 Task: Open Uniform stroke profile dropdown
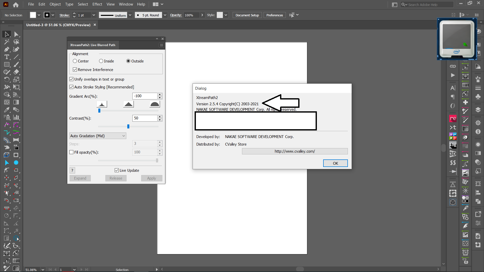coord(130,15)
